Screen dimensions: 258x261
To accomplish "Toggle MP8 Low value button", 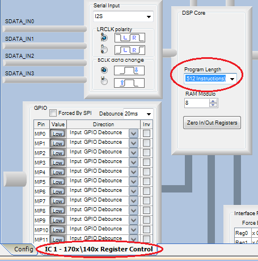I will pos(58,211).
